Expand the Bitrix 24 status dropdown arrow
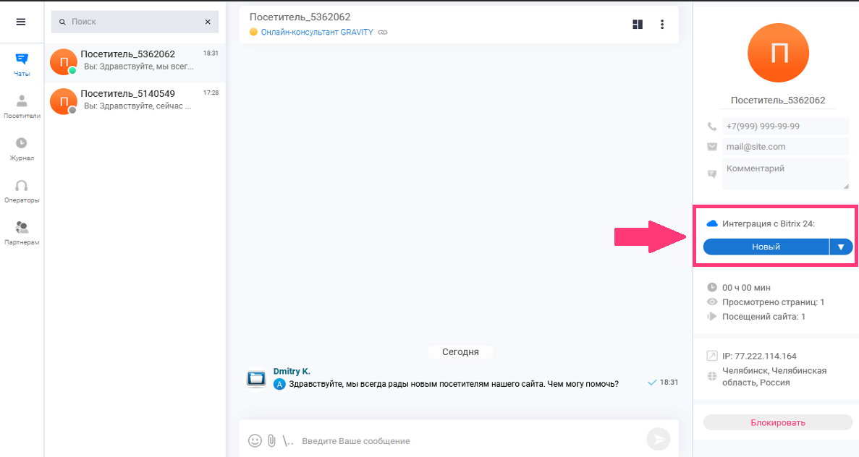859x457 pixels. (841, 247)
